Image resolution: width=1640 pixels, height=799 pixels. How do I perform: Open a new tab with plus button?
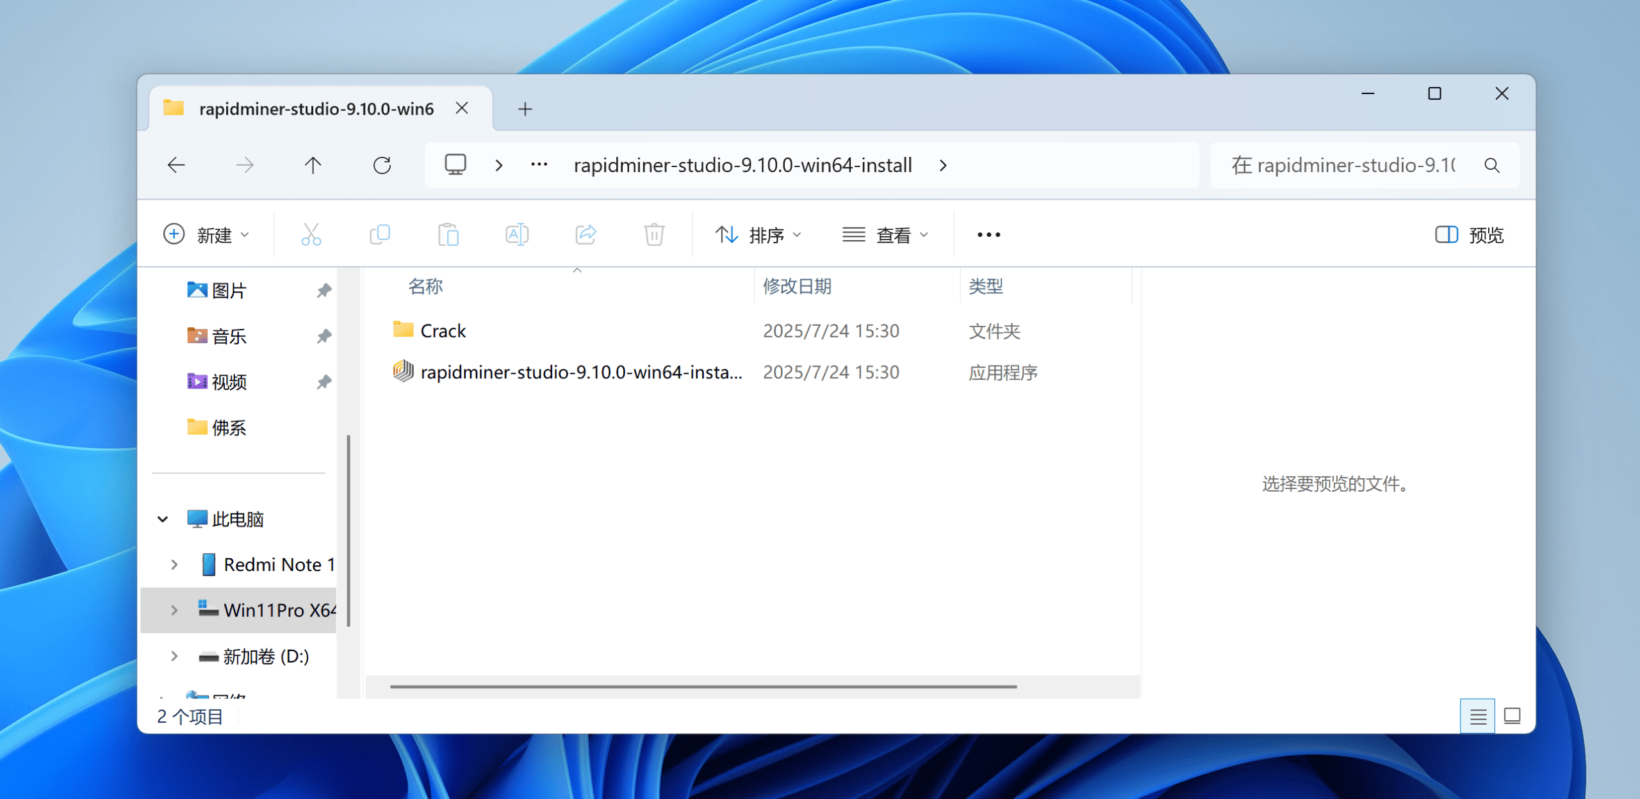coord(525,109)
